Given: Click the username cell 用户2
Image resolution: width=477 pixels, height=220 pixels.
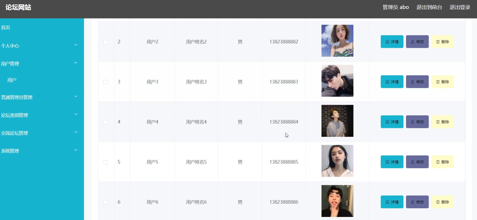Looking at the screenshot, I should click(x=152, y=42).
